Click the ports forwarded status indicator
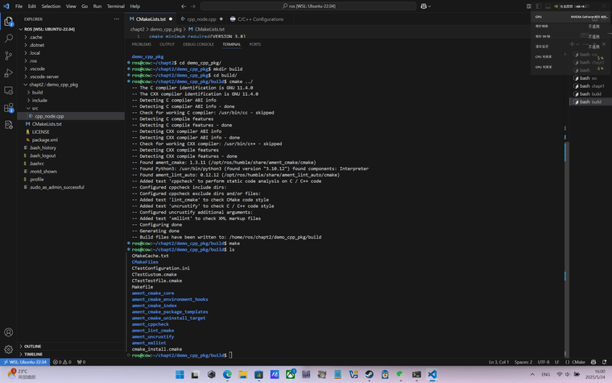The image size is (612, 383). click(81, 362)
